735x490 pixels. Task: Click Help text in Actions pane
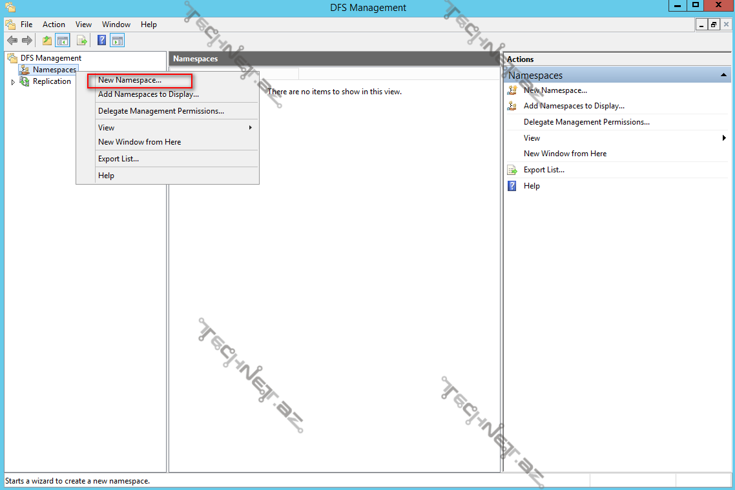coord(532,186)
